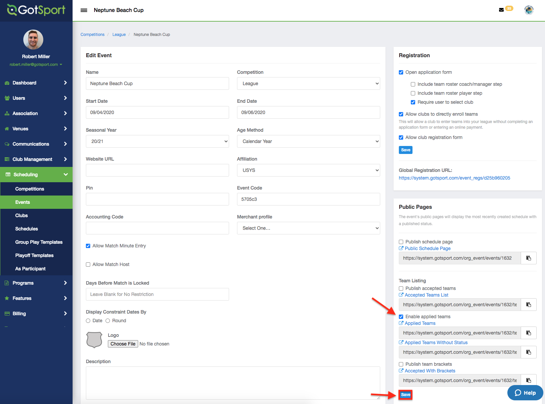Open the Help chat widget

coord(525,393)
